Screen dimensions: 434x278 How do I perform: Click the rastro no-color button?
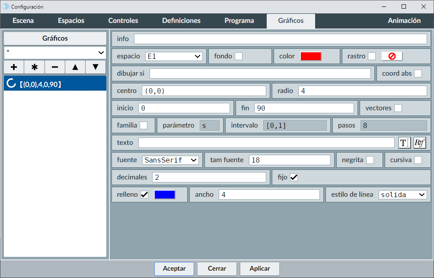click(392, 56)
